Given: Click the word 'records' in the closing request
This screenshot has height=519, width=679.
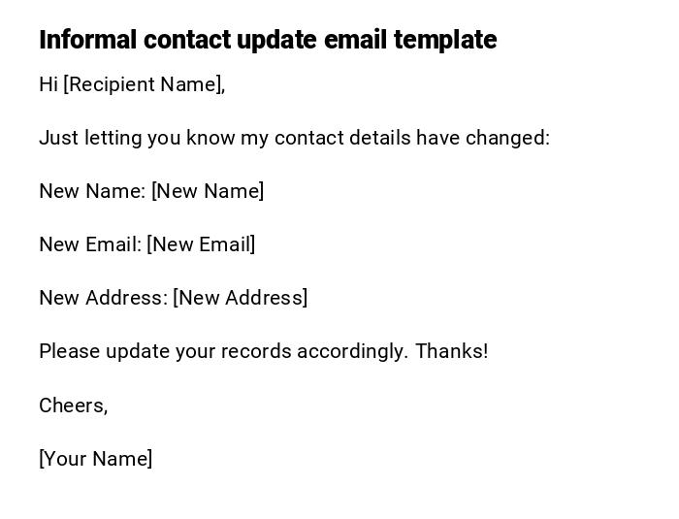Looking at the screenshot, I should [256, 351].
